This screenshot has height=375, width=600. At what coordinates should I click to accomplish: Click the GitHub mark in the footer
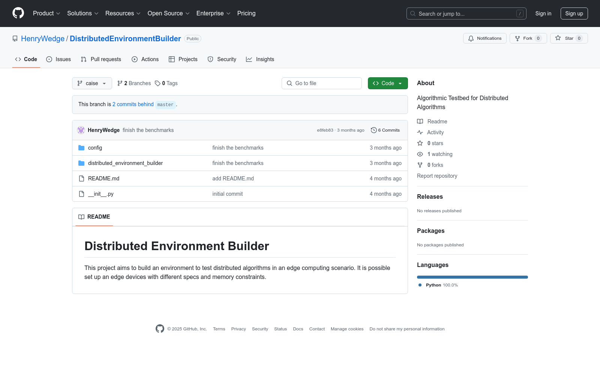(160, 329)
